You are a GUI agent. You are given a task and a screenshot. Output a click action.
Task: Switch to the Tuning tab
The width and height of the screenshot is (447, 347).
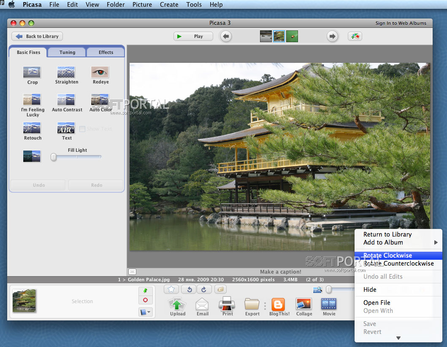click(67, 52)
